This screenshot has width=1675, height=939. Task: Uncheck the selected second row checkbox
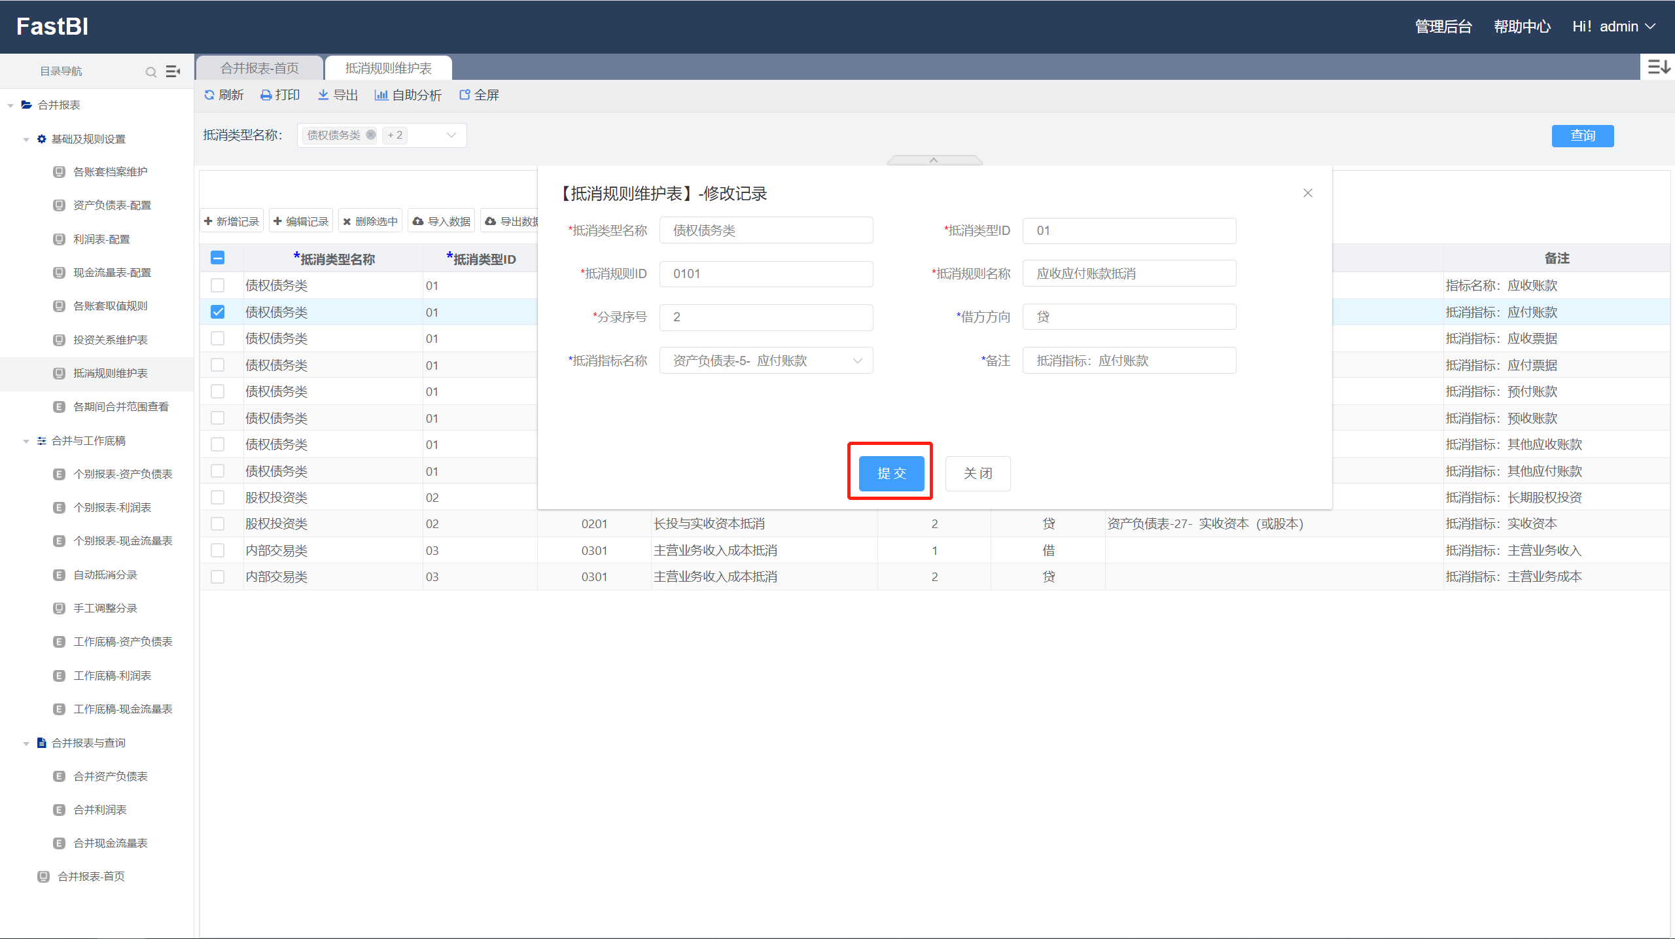point(218,312)
